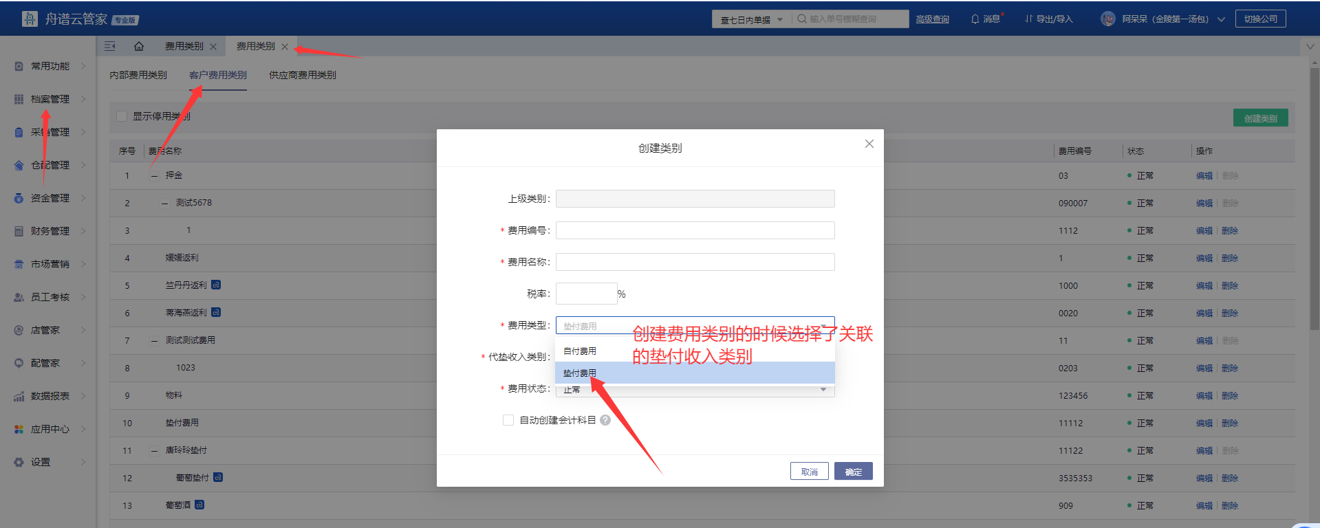
Task: Toggle the 显示停用类别 checkbox
Action: [122, 116]
